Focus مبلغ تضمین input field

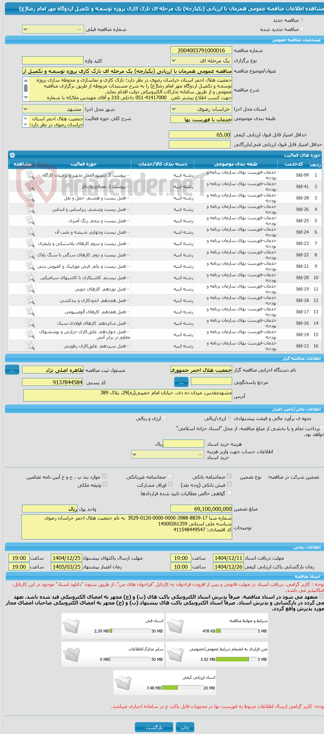[x=201, y=509]
